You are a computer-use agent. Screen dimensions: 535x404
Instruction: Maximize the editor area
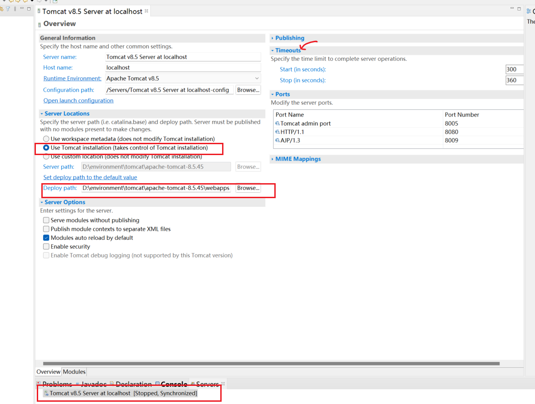(x=519, y=9)
